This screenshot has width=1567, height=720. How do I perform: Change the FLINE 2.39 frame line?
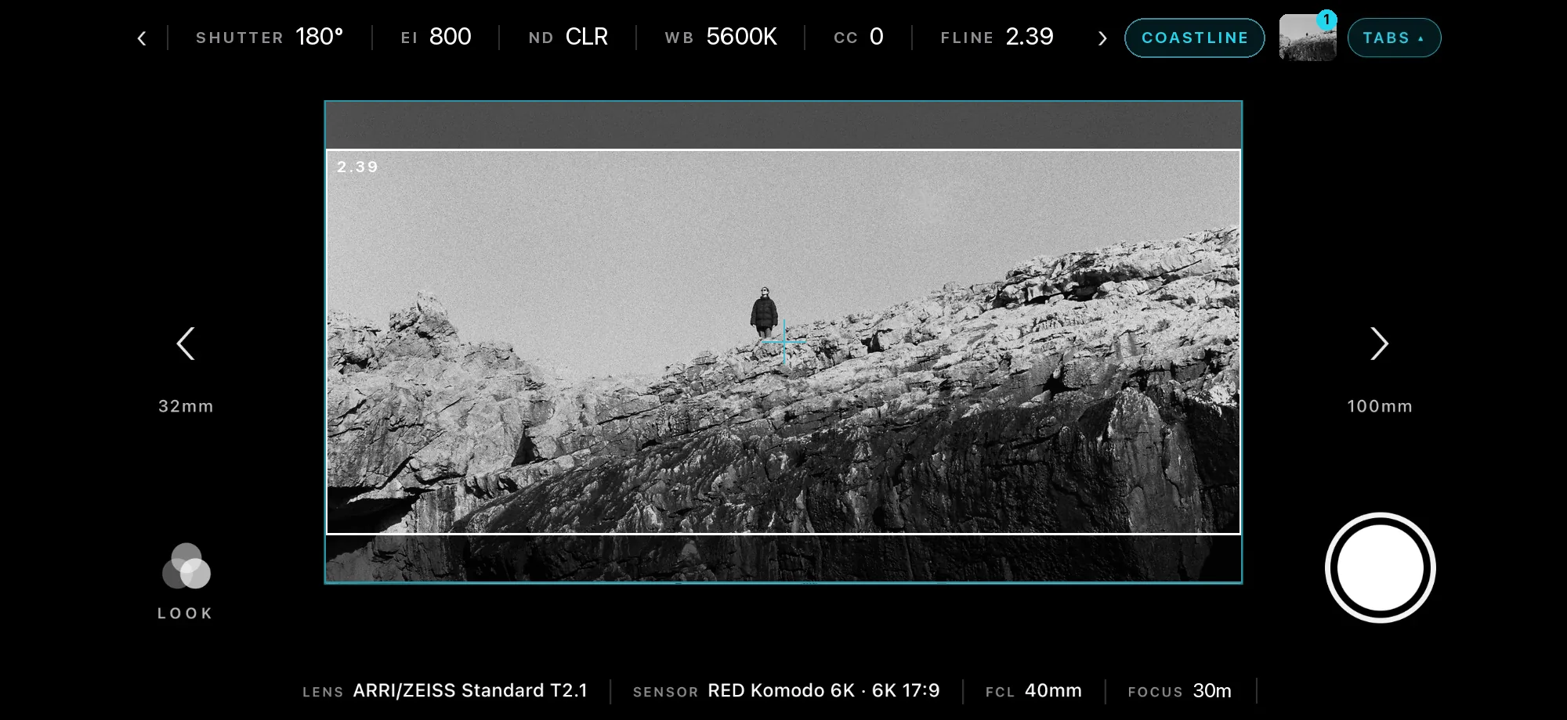(997, 37)
